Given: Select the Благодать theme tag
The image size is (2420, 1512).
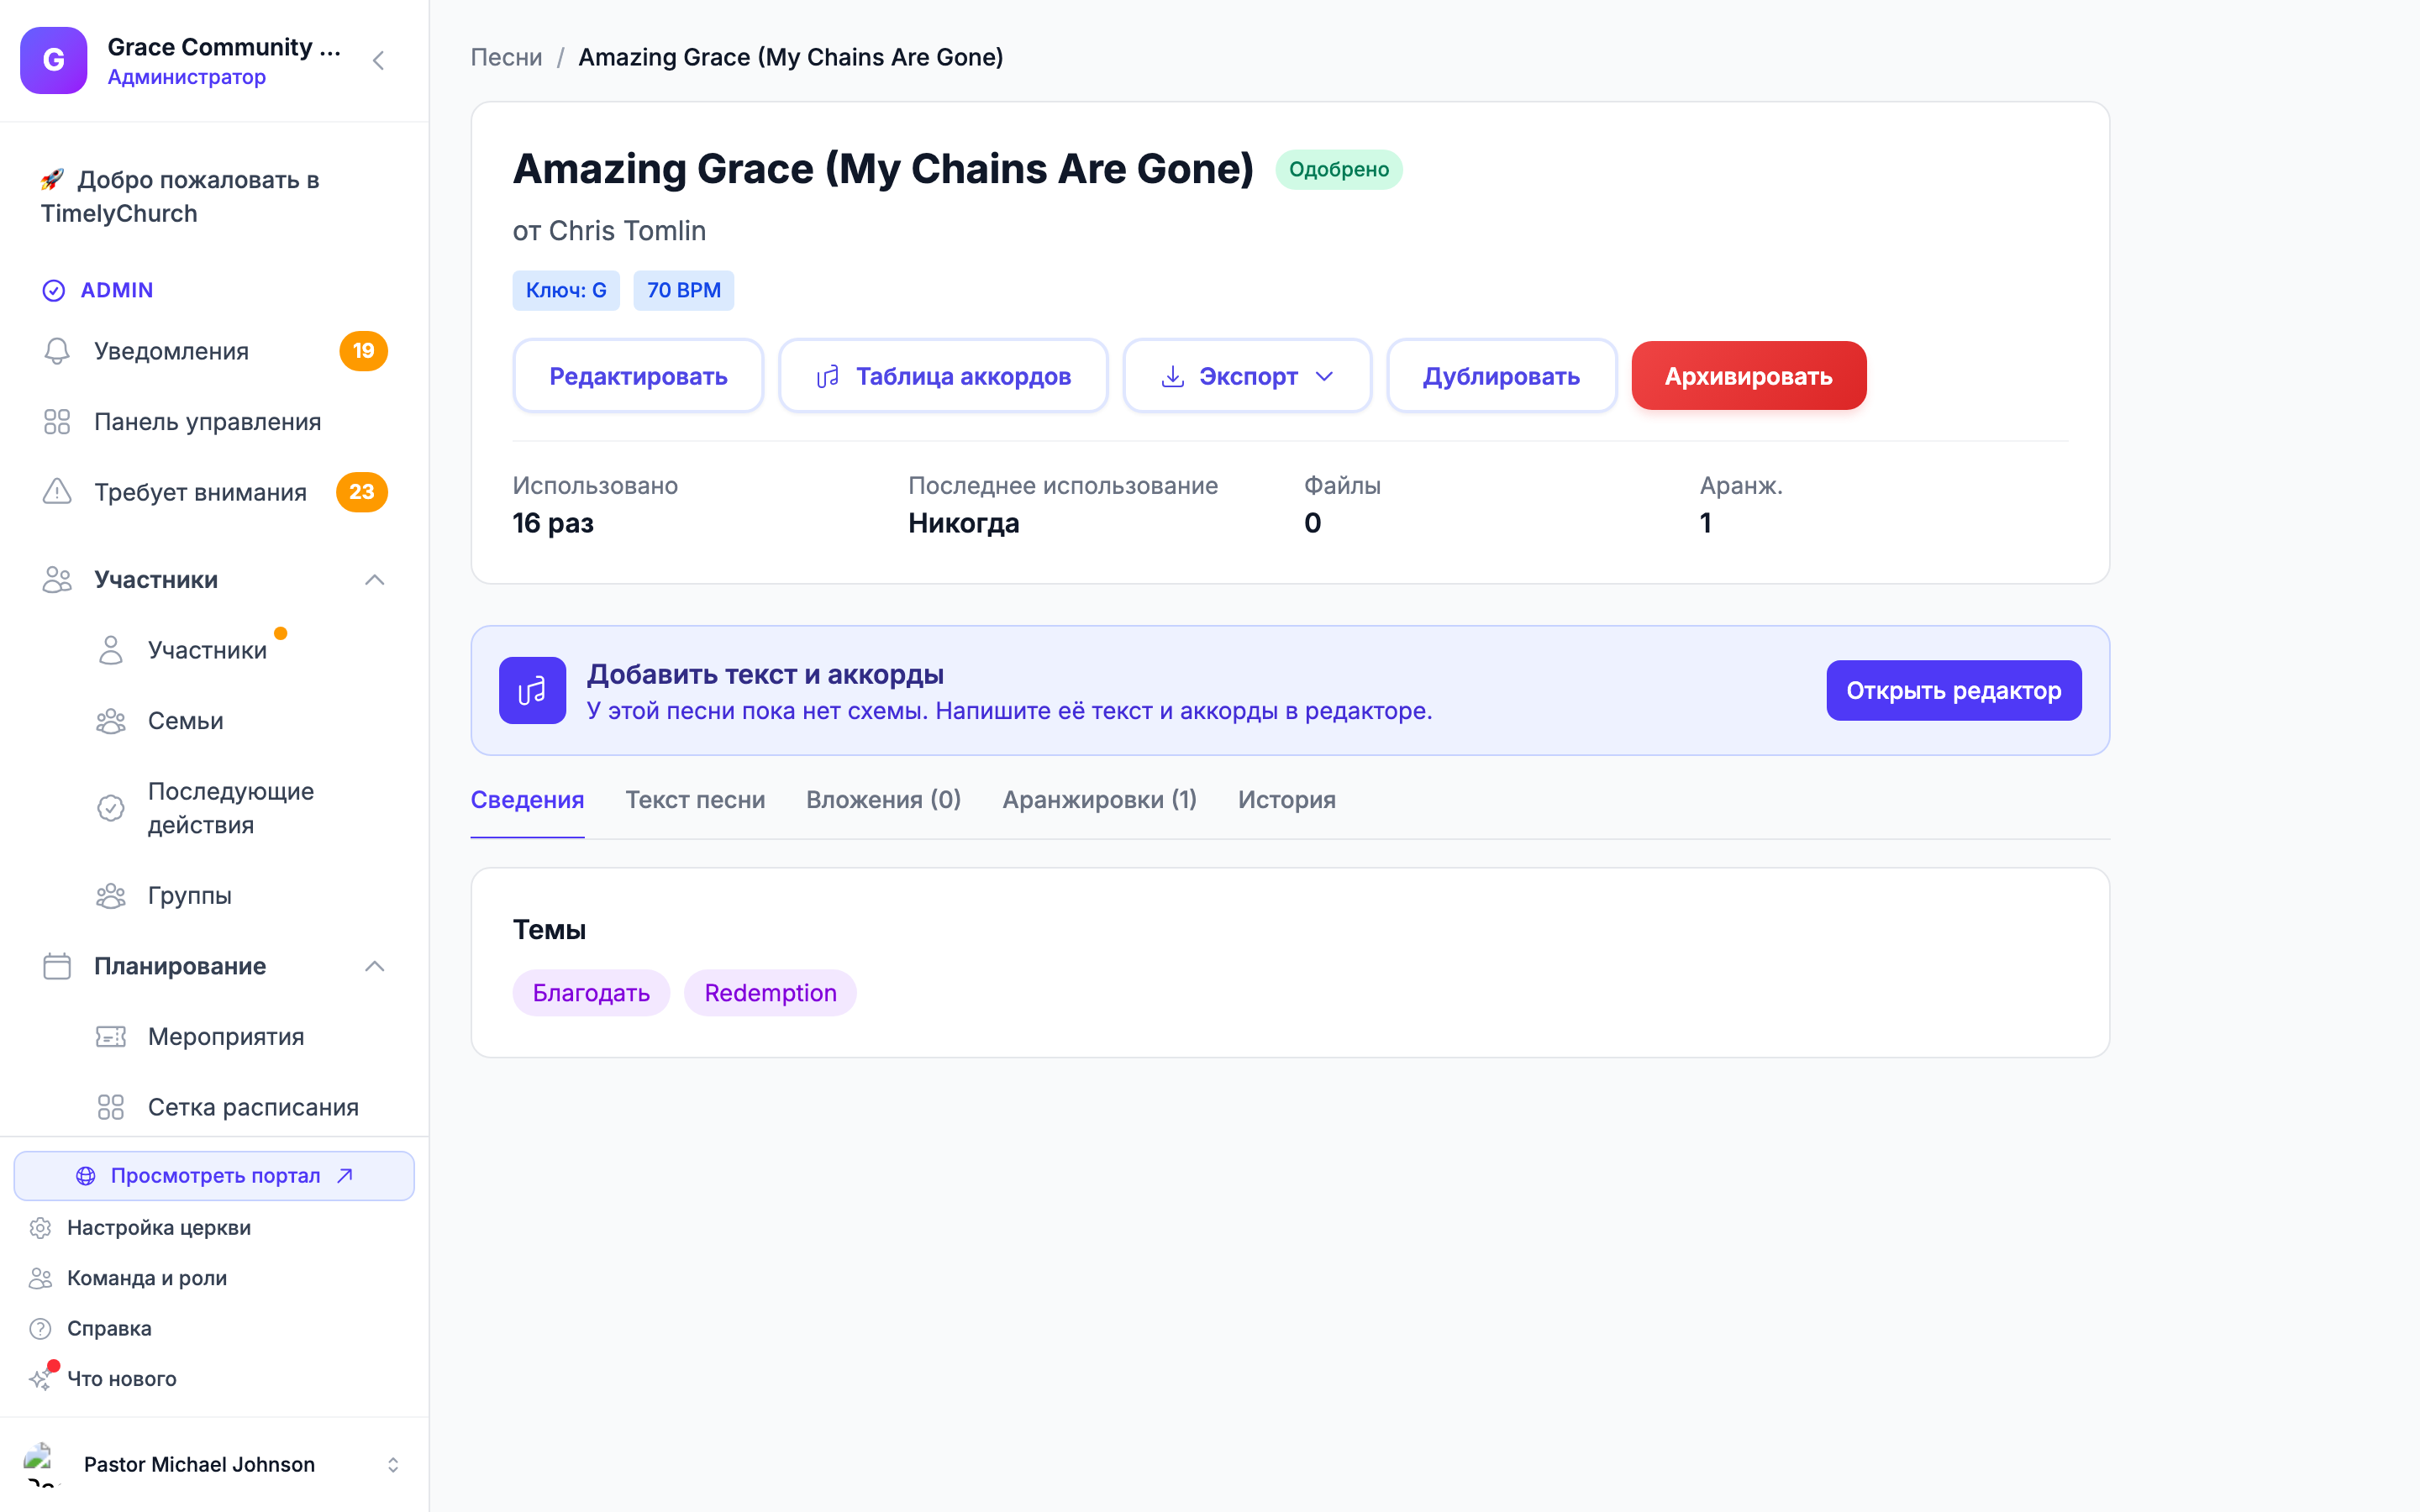Looking at the screenshot, I should coord(591,993).
